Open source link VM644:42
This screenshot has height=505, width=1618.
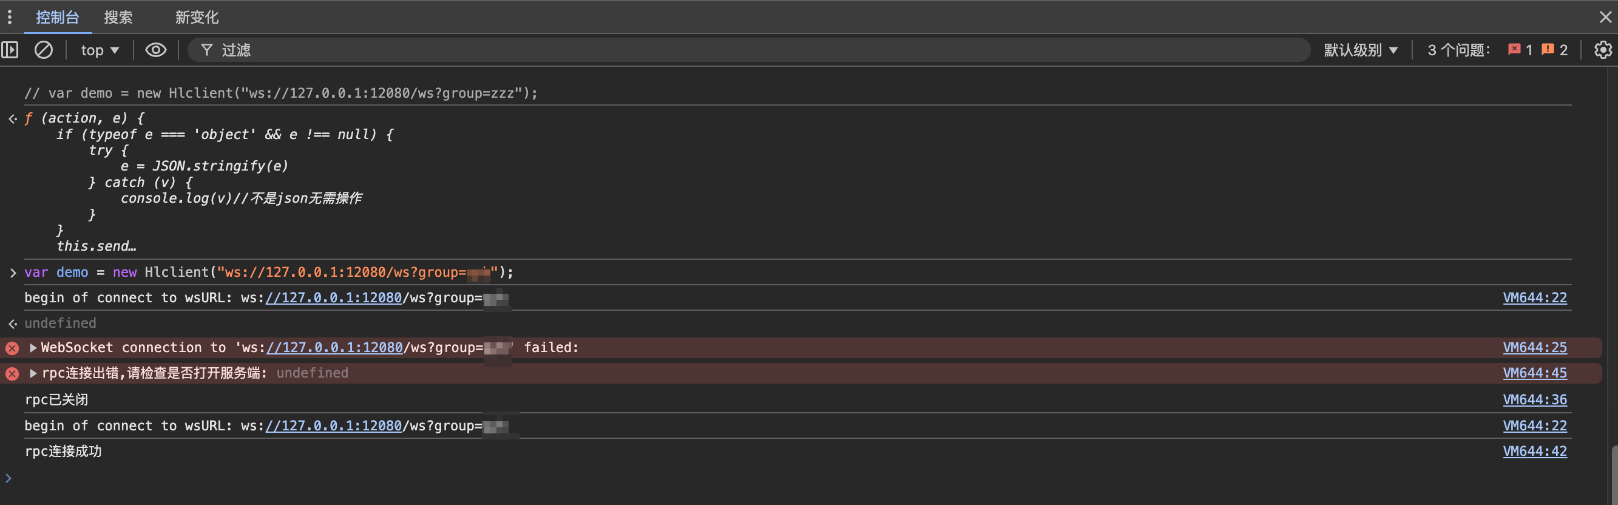pyautogui.click(x=1534, y=452)
